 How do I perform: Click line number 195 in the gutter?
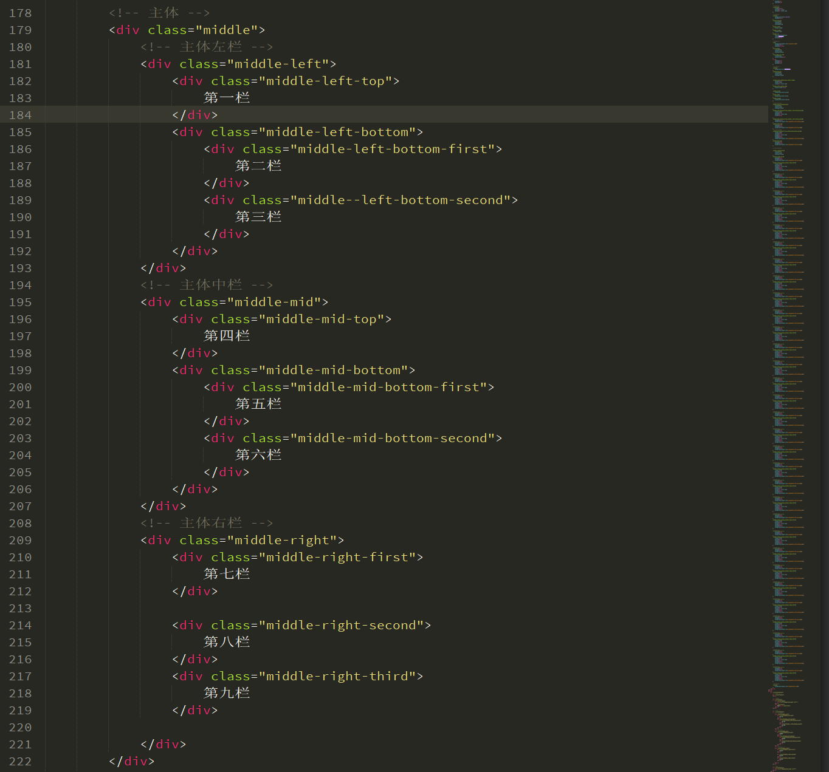pos(20,302)
